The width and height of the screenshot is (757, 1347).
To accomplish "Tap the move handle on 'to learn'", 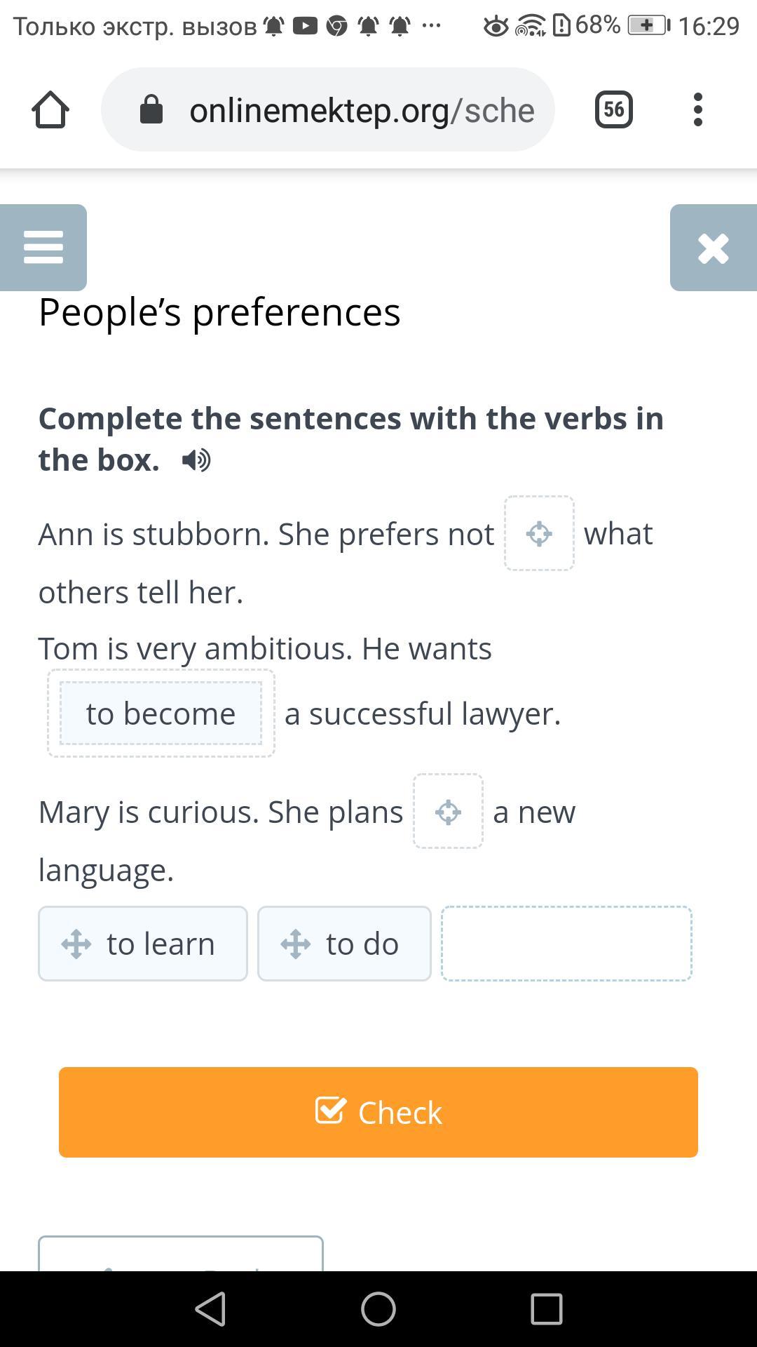I will coord(76,944).
